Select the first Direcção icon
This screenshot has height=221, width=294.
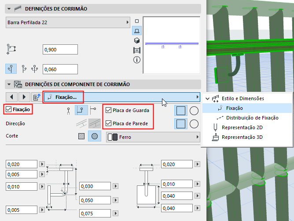(x=81, y=123)
